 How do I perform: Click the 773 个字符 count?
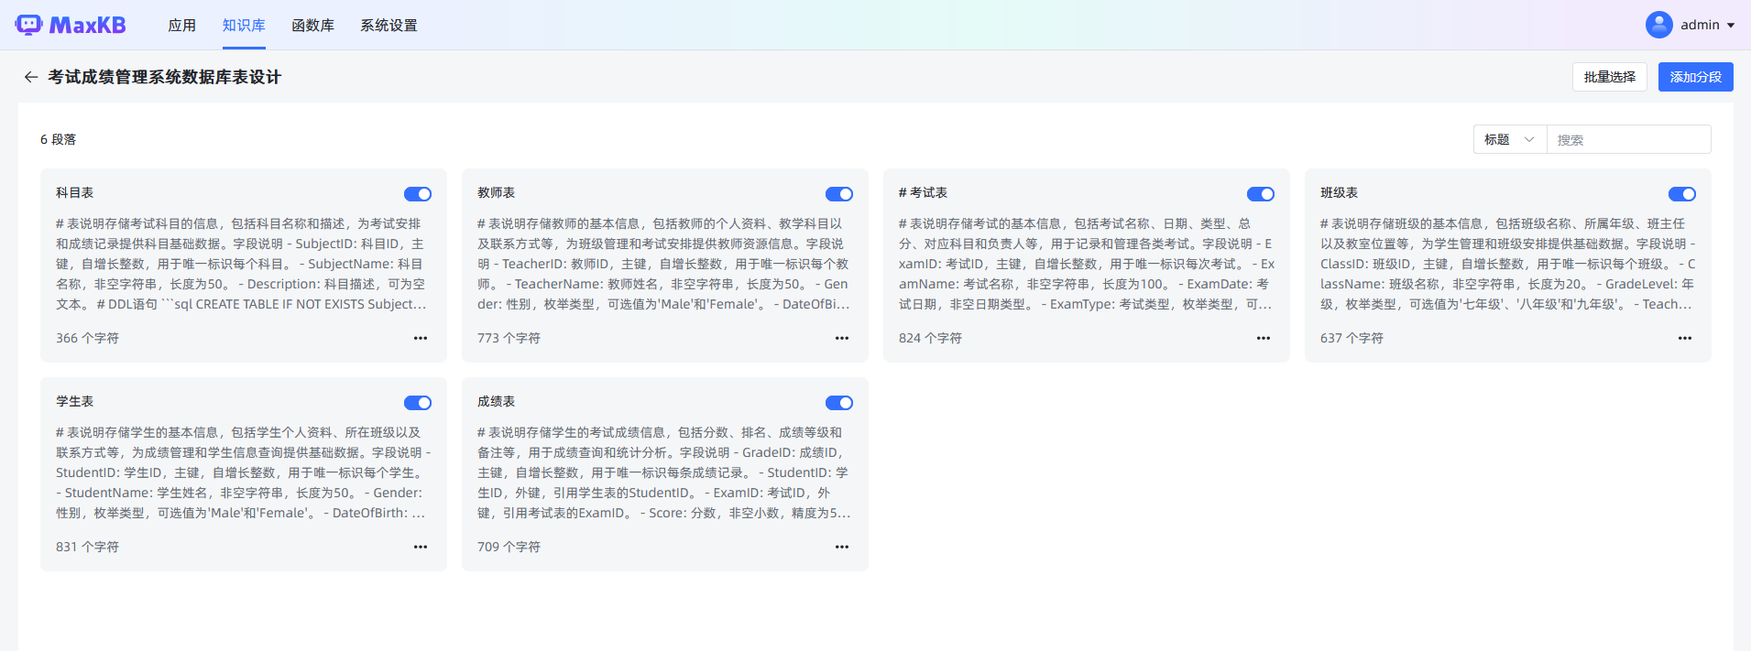(509, 338)
